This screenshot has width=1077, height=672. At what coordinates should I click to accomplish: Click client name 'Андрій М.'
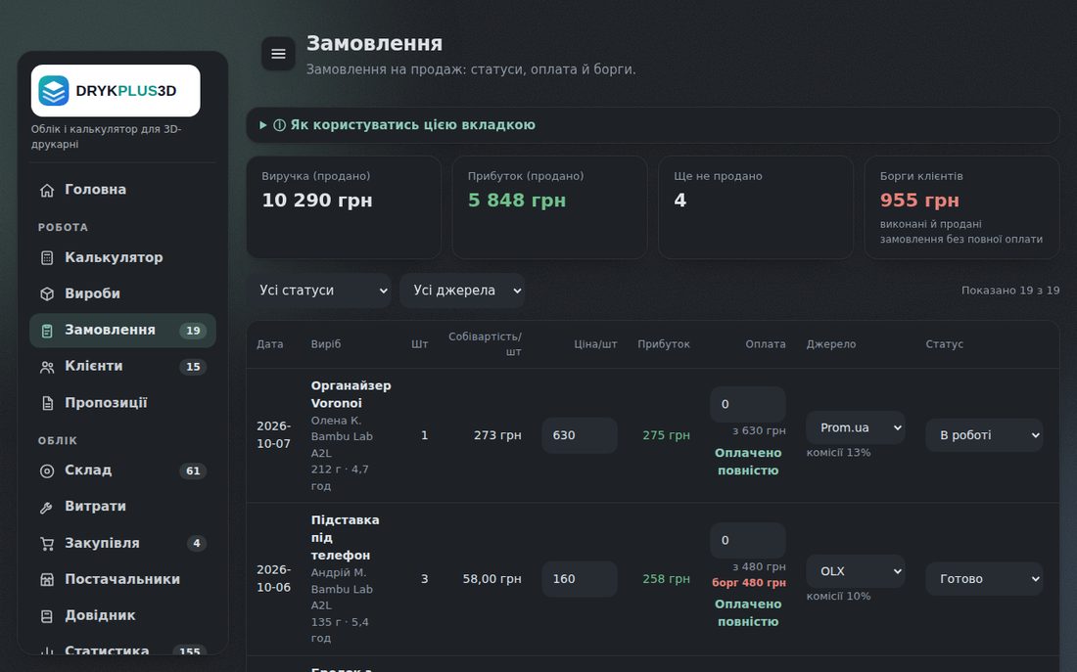(x=339, y=572)
